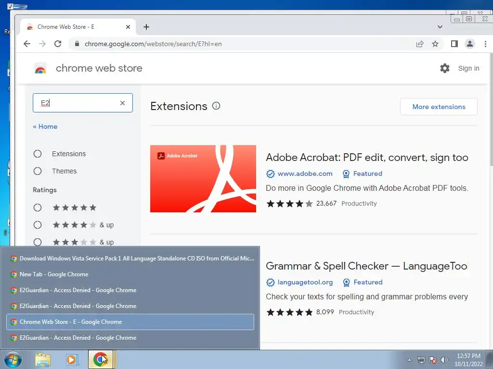Click the Sign in link
Viewport: 493px width, 369px height.
(x=468, y=68)
